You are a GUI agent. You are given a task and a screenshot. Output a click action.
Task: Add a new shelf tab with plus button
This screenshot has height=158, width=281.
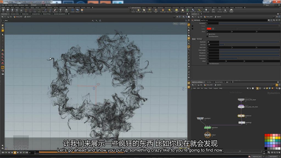92,7
